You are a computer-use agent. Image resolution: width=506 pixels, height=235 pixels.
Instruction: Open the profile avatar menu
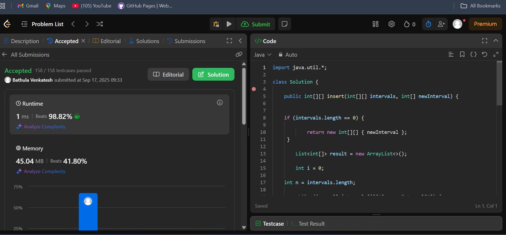point(458,24)
